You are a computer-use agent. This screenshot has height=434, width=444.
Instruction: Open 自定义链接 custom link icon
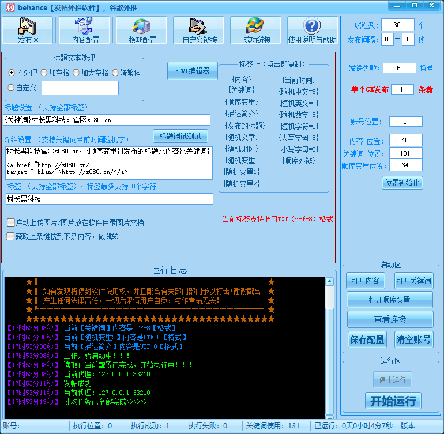(x=199, y=30)
